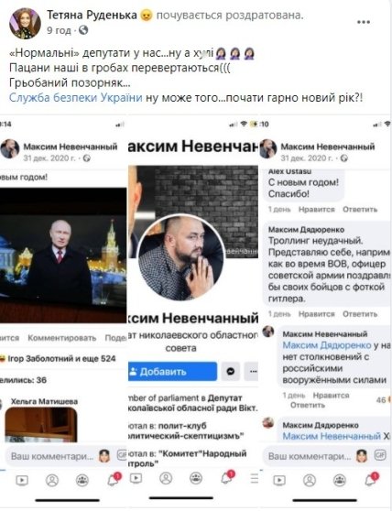Open the three-dot post options menu
Image resolution: width=392 pixels, height=511 pixels.
(x=364, y=22)
